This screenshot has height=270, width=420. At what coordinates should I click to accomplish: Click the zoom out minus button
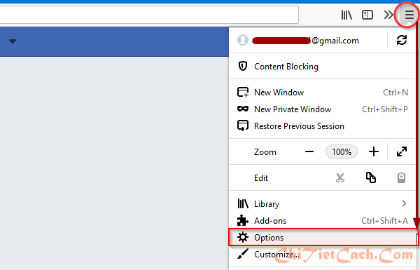(309, 152)
